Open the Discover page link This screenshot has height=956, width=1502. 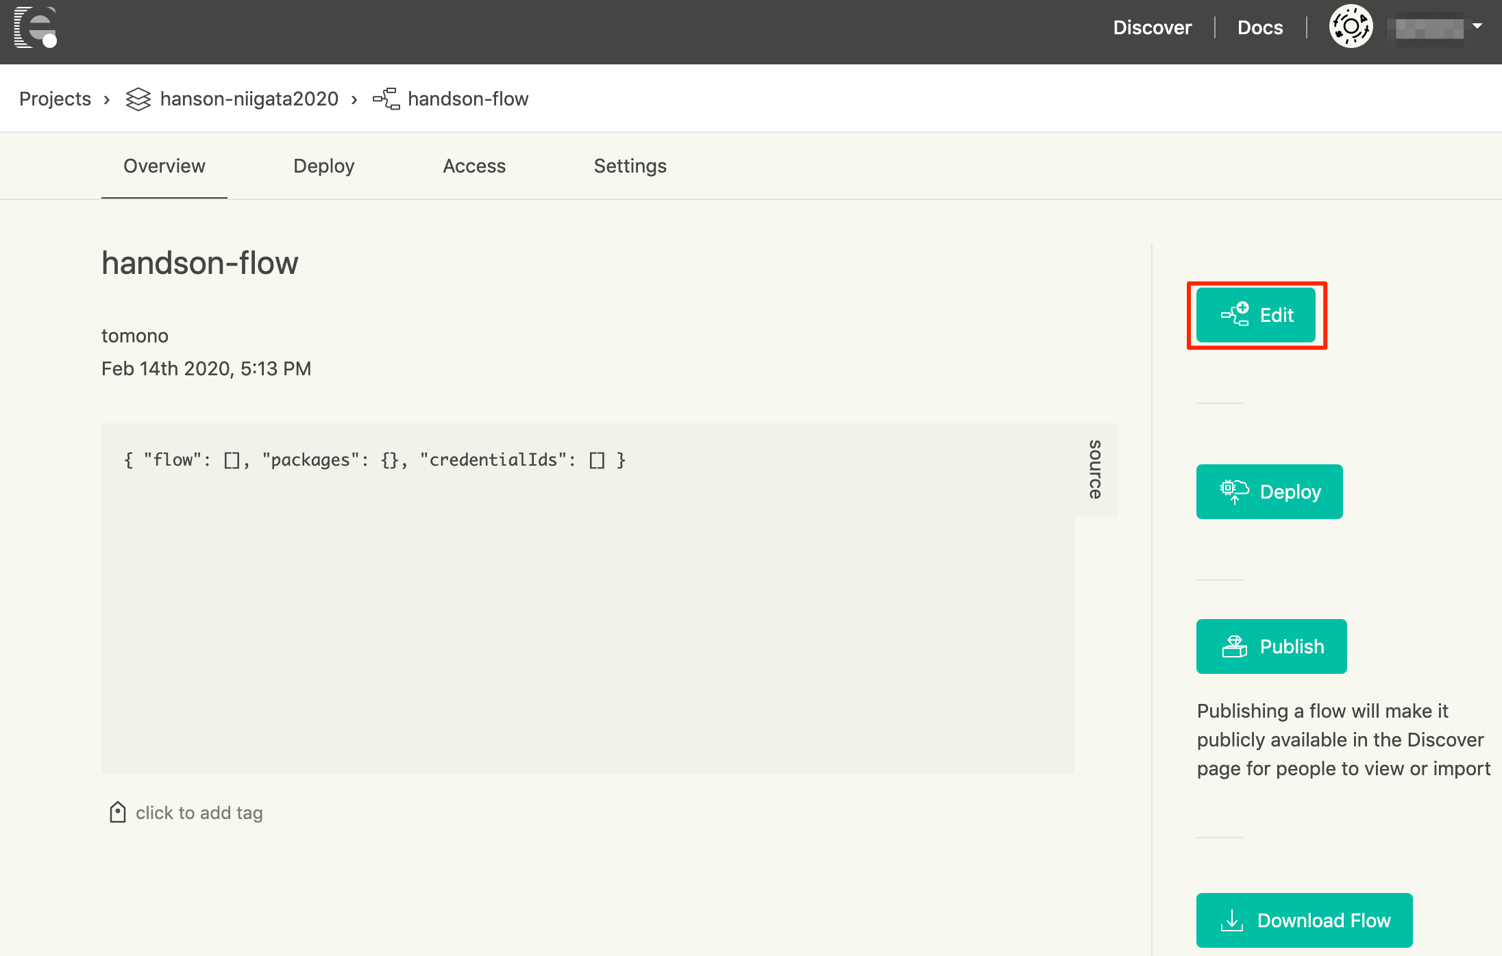(1152, 27)
